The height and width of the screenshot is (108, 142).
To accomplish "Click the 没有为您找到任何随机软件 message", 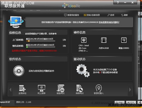I will [41, 71].
